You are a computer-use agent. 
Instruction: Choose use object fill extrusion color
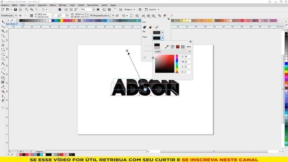(145, 27)
